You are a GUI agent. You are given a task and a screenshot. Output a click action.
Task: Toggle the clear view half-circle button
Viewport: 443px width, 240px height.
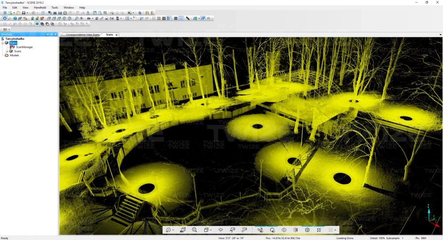tap(284, 230)
